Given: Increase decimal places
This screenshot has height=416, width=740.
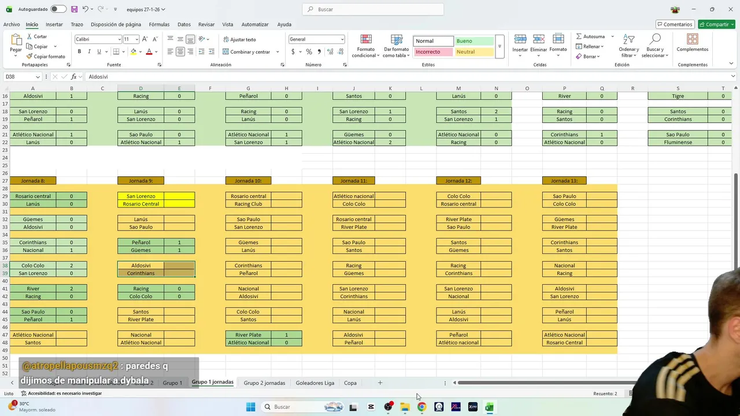Looking at the screenshot, I should tap(330, 51).
